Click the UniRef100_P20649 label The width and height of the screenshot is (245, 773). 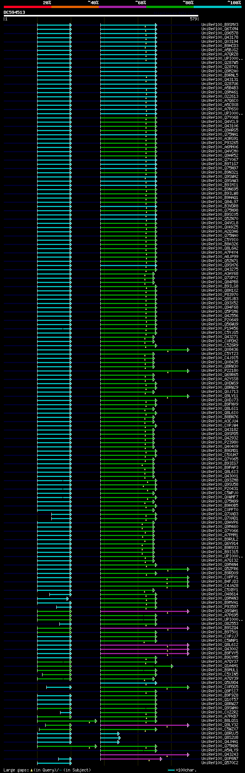click(x=220, y=320)
